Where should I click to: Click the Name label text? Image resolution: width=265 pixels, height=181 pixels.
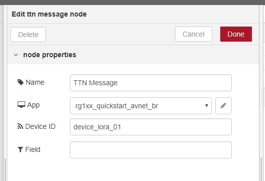click(x=35, y=82)
